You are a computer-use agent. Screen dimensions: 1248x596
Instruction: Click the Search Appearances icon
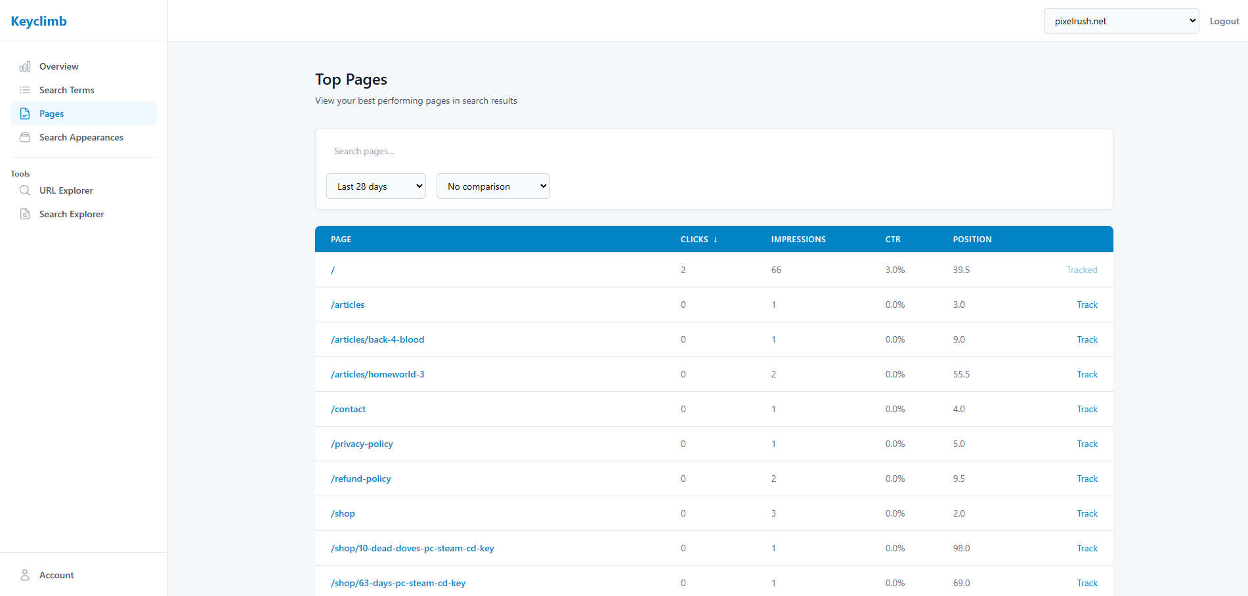[x=25, y=137]
